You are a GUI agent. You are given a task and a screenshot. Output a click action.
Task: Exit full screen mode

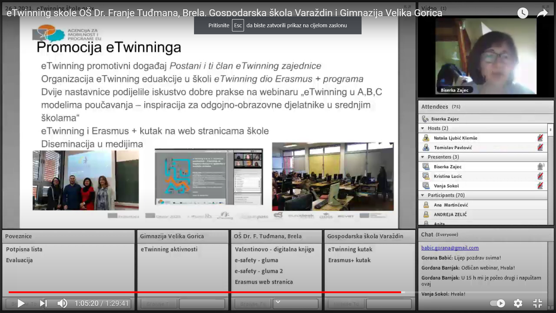(x=537, y=303)
